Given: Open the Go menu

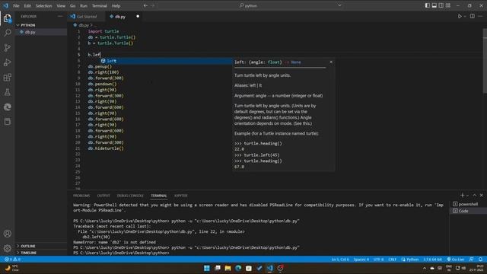Looking at the screenshot, I should [x=72, y=5].
